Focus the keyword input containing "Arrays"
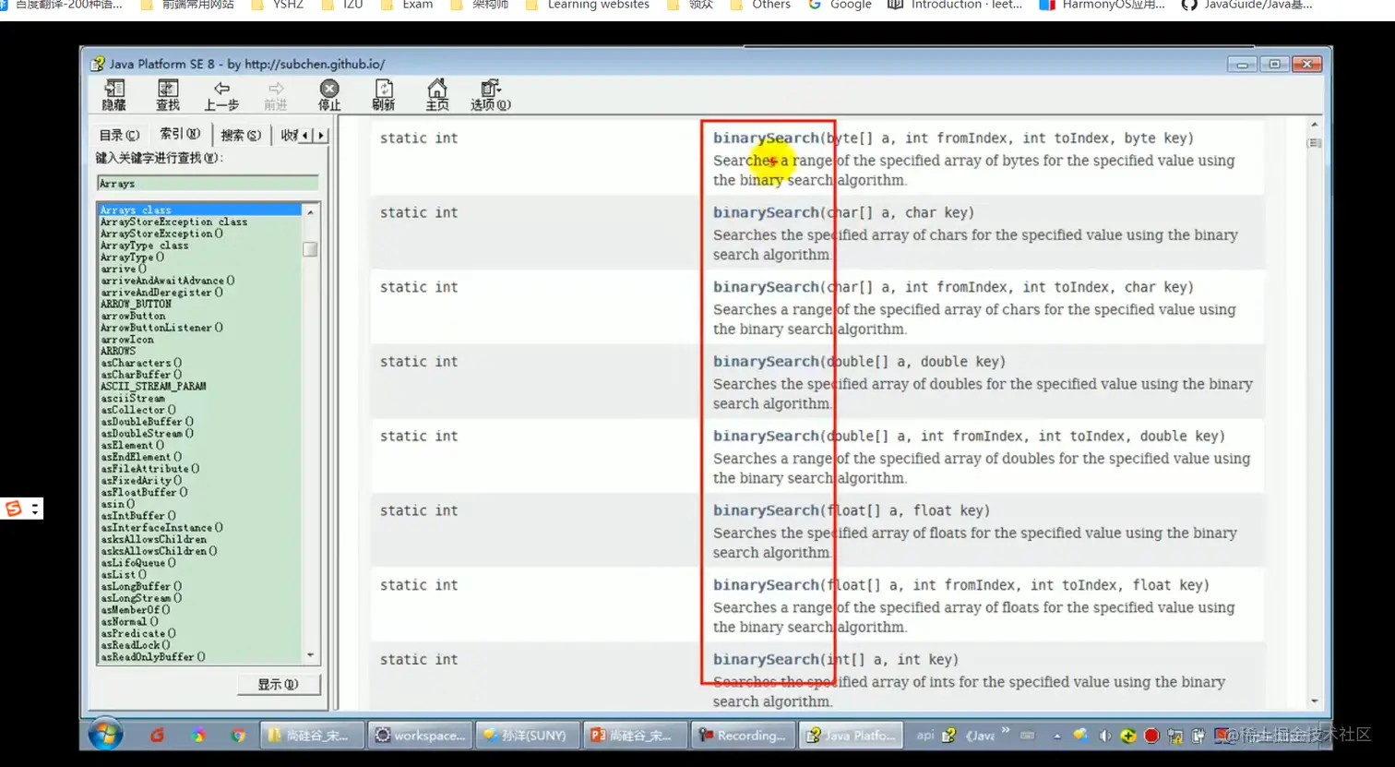This screenshot has width=1395, height=767. point(208,184)
